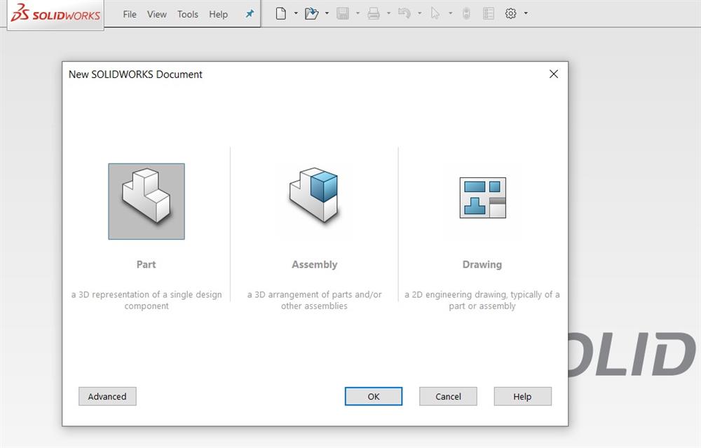Click the Advanced button in the dialog
Viewport: 701px width, 448px height.
tap(107, 397)
